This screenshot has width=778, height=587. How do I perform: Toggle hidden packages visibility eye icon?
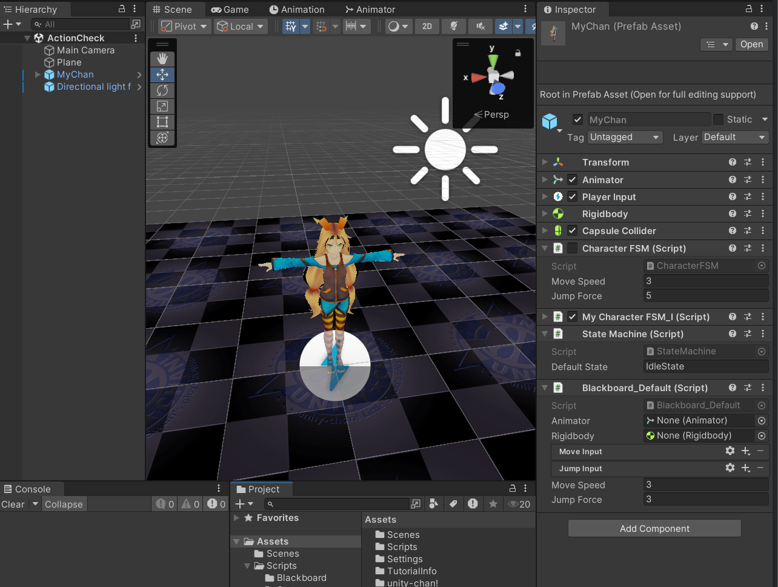tap(519, 504)
